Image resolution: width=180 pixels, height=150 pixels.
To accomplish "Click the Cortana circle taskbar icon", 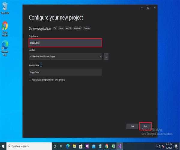I will tap(55, 146).
